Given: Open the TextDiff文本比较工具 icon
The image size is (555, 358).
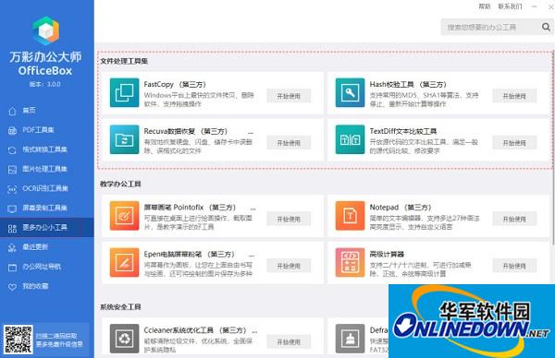Looking at the screenshot, I should point(350,139).
